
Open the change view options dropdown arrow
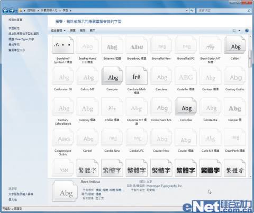[239, 31]
